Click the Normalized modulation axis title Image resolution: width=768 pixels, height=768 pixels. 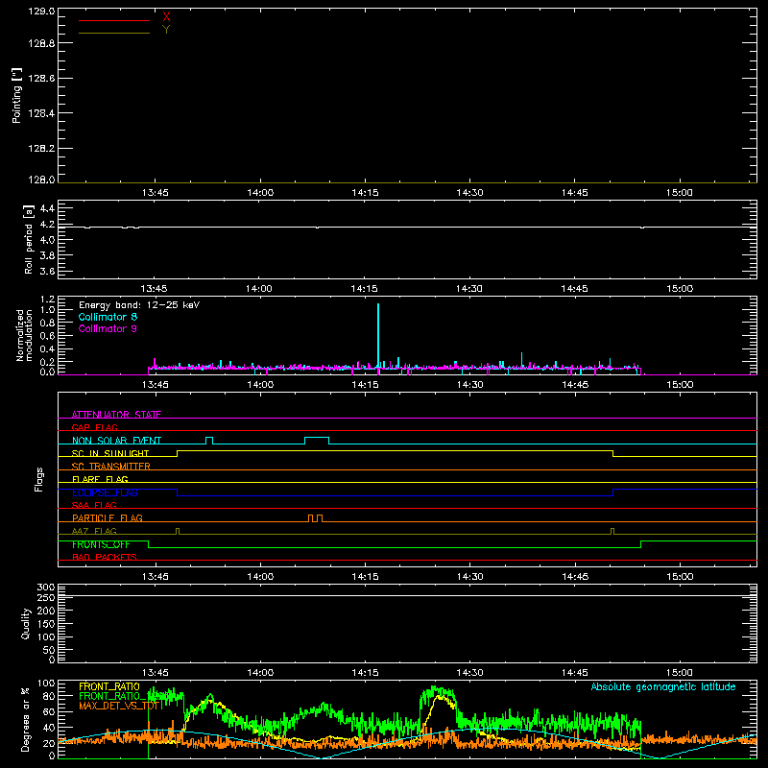[24, 335]
